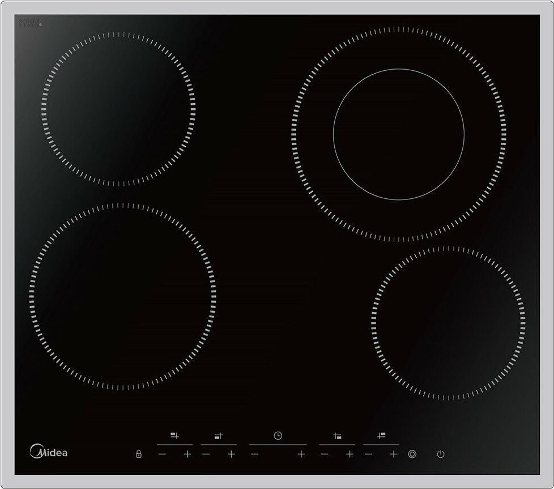Touch the Schott Ceran glass marking

click(x=30, y=23)
